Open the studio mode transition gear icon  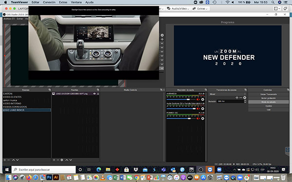pos(162,35)
